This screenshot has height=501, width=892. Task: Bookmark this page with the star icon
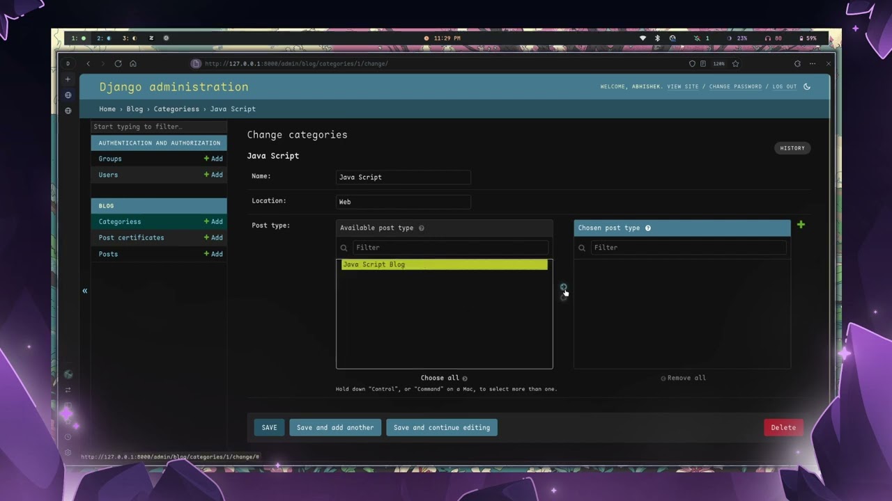click(x=735, y=63)
